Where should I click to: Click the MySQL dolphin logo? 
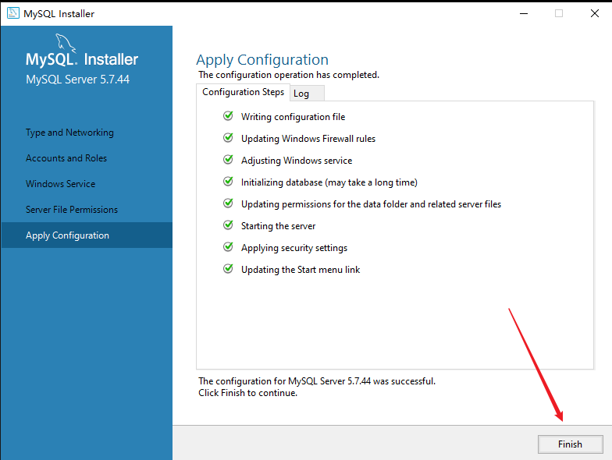(x=66, y=43)
